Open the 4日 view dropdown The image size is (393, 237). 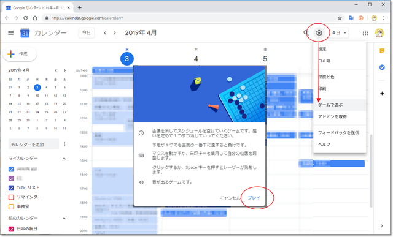pos(339,32)
